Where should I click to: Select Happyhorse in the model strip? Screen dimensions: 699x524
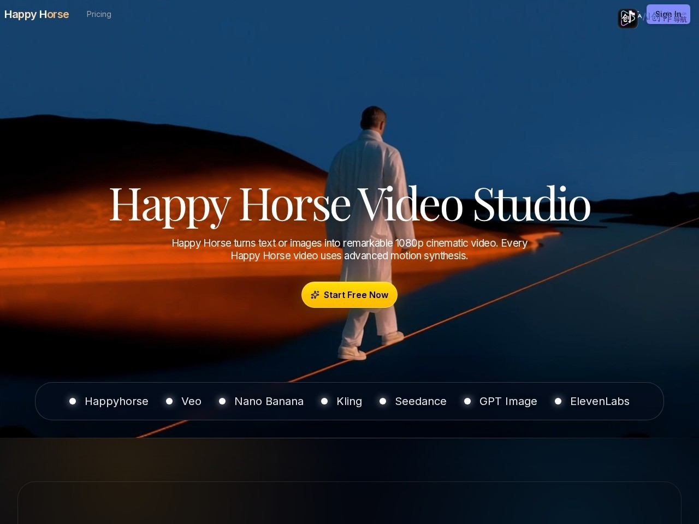coord(109,401)
